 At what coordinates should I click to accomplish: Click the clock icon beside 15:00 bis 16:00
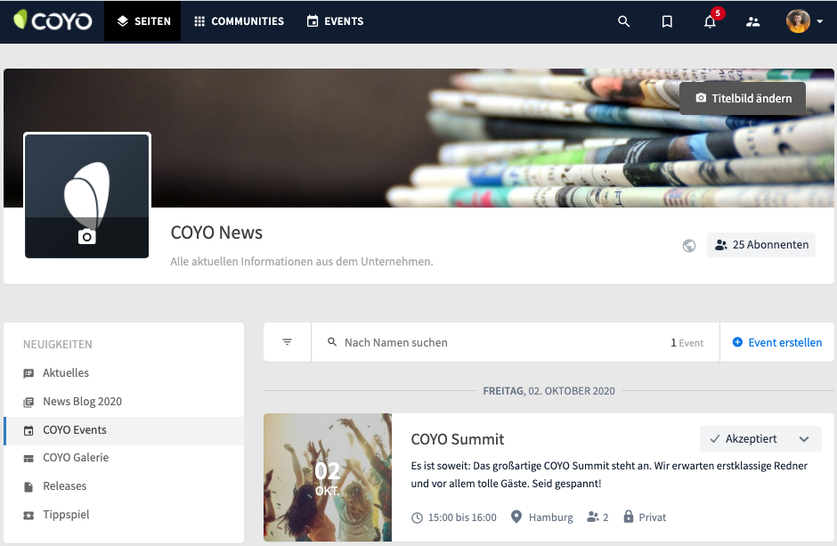tap(417, 517)
